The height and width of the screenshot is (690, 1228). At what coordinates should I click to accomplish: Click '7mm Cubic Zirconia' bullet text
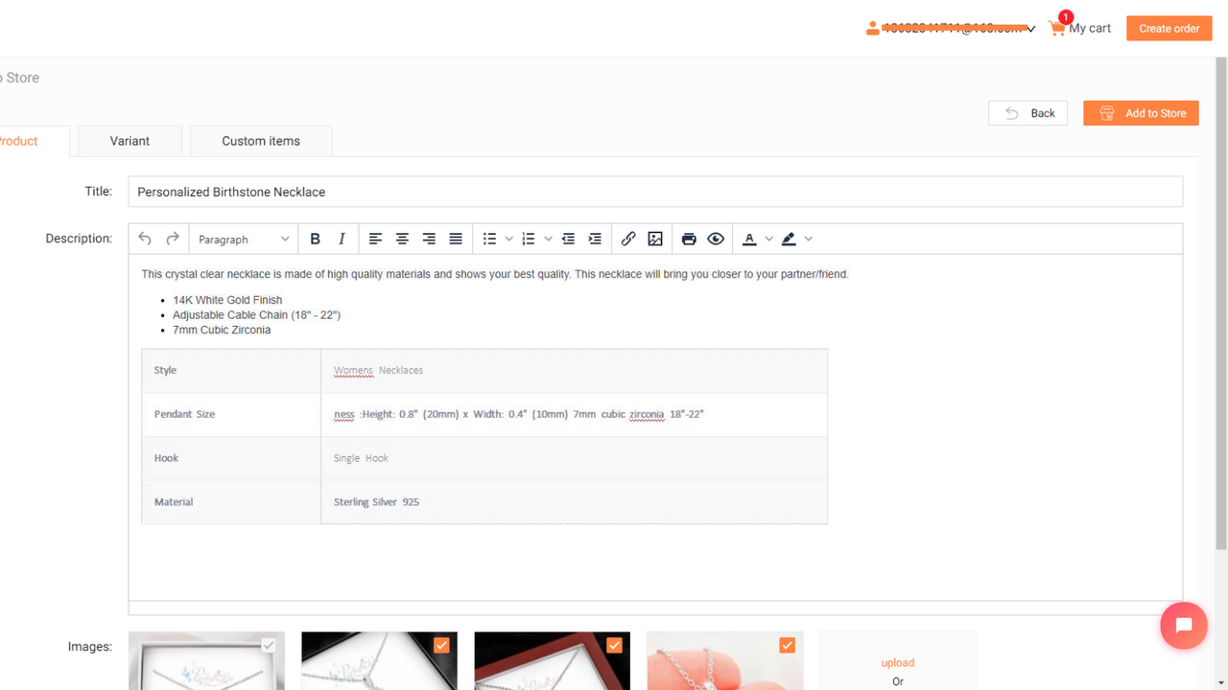[222, 330]
